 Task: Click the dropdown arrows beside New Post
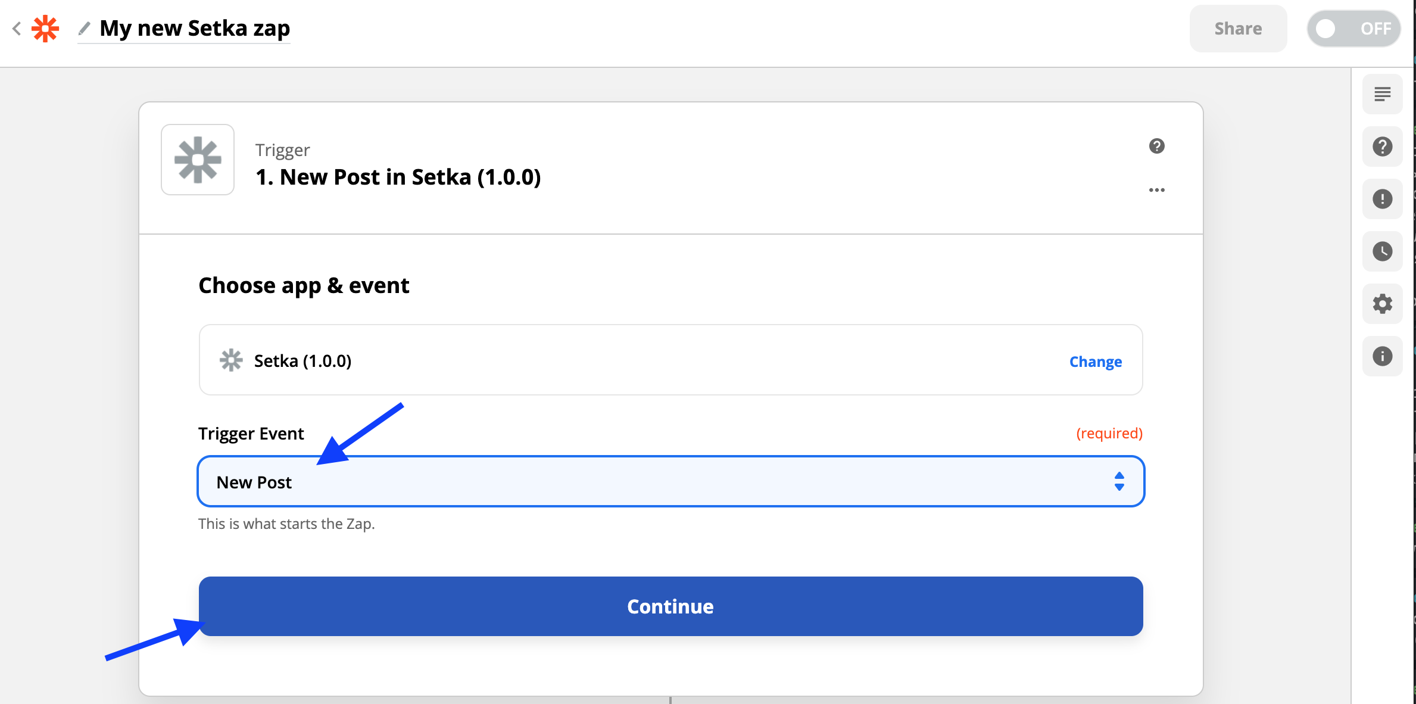click(x=1119, y=481)
